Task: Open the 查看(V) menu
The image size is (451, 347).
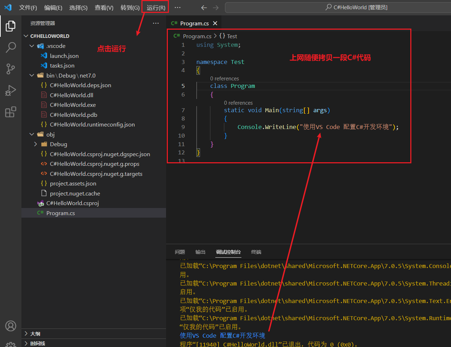Action: click(x=104, y=8)
